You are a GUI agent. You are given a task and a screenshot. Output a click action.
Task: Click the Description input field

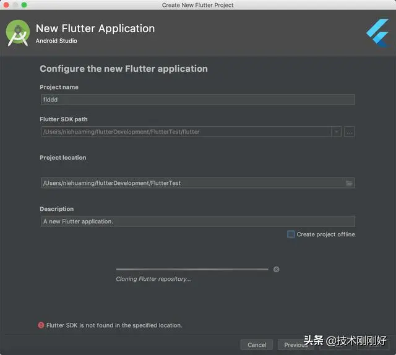197,221
